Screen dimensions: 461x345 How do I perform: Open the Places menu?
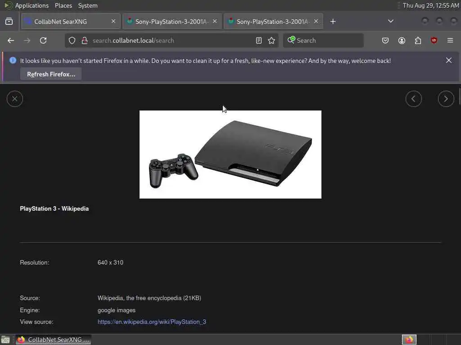click(63, 5)
